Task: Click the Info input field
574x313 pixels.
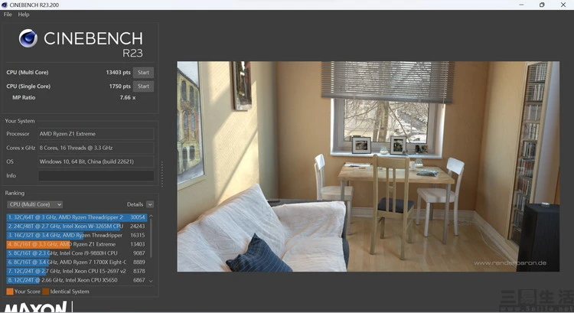Action: click(96, 176)
